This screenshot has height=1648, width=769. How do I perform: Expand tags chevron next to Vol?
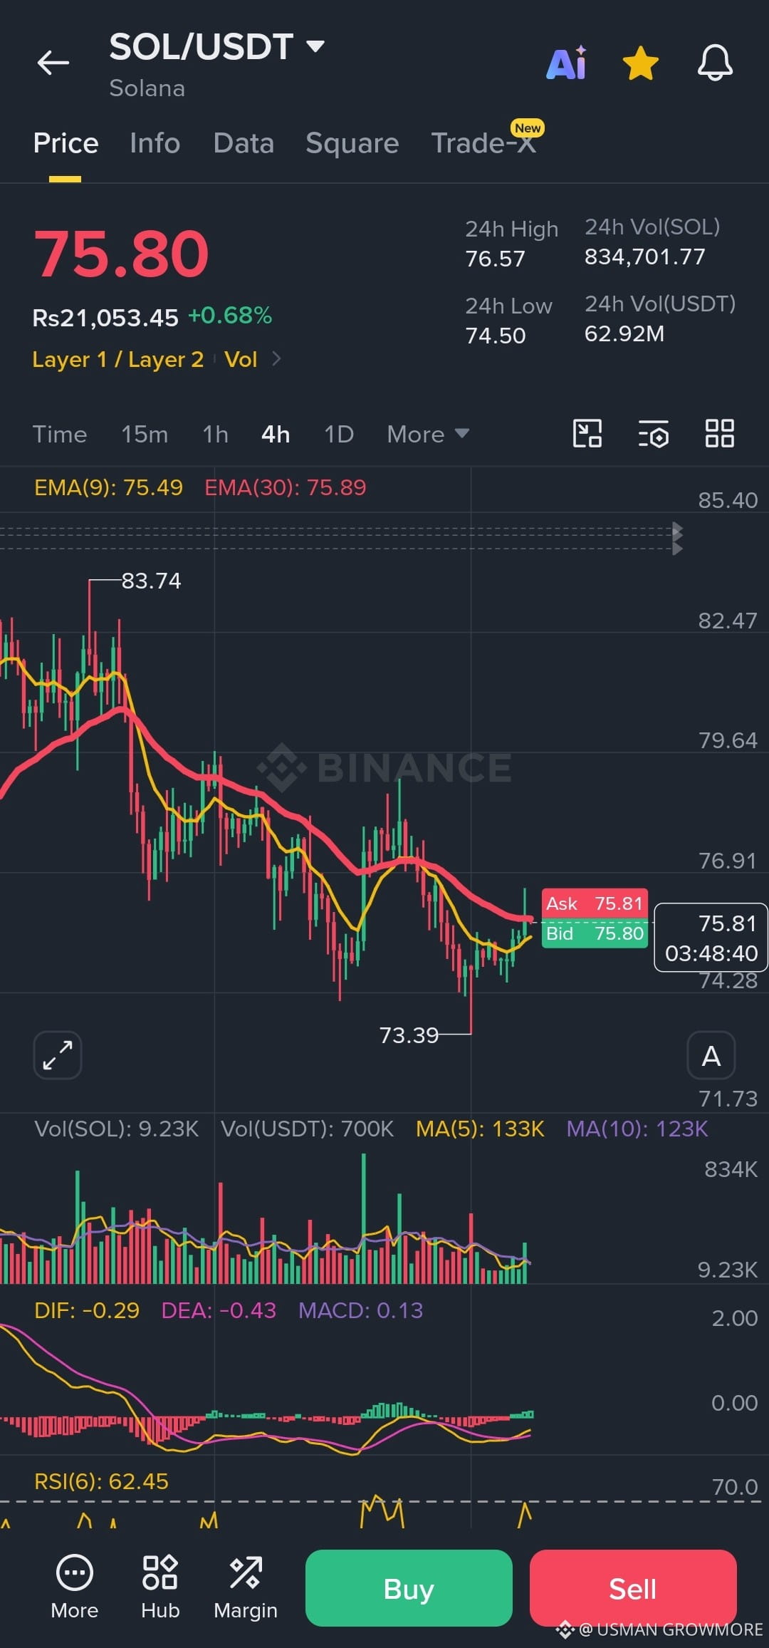click(x=276, y=358)
